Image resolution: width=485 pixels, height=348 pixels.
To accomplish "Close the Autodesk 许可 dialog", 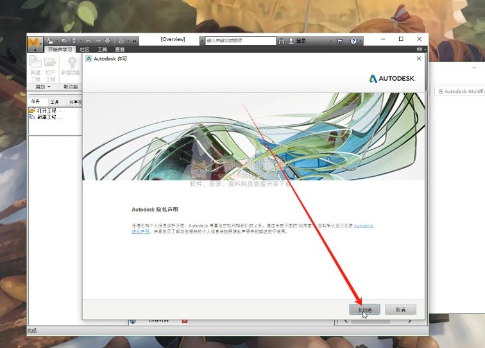I will coord(419,58).
